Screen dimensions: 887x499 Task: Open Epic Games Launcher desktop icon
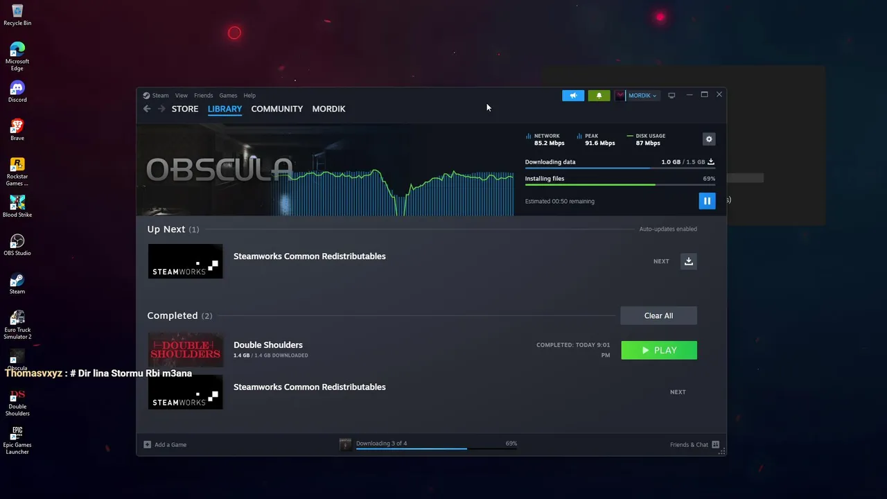coord(17,440)
